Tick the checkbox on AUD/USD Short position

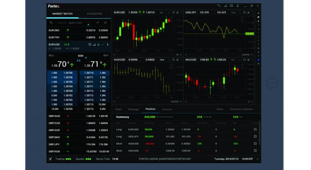[x=255, y=144]
